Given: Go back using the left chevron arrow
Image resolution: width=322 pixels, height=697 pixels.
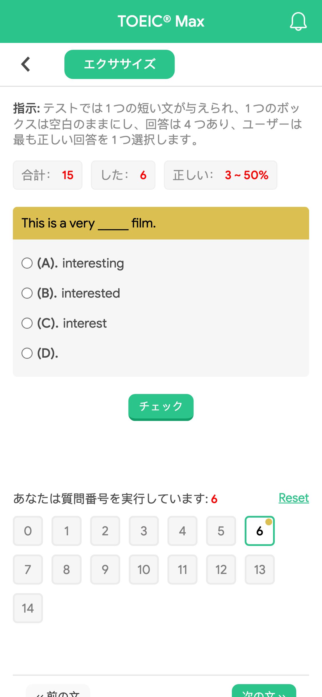Looking at the screenshot, I should 26,64.
